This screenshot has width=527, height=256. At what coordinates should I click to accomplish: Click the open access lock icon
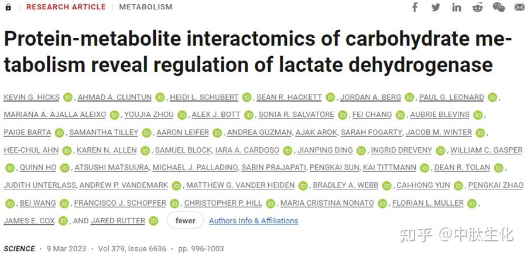(8, 7)
